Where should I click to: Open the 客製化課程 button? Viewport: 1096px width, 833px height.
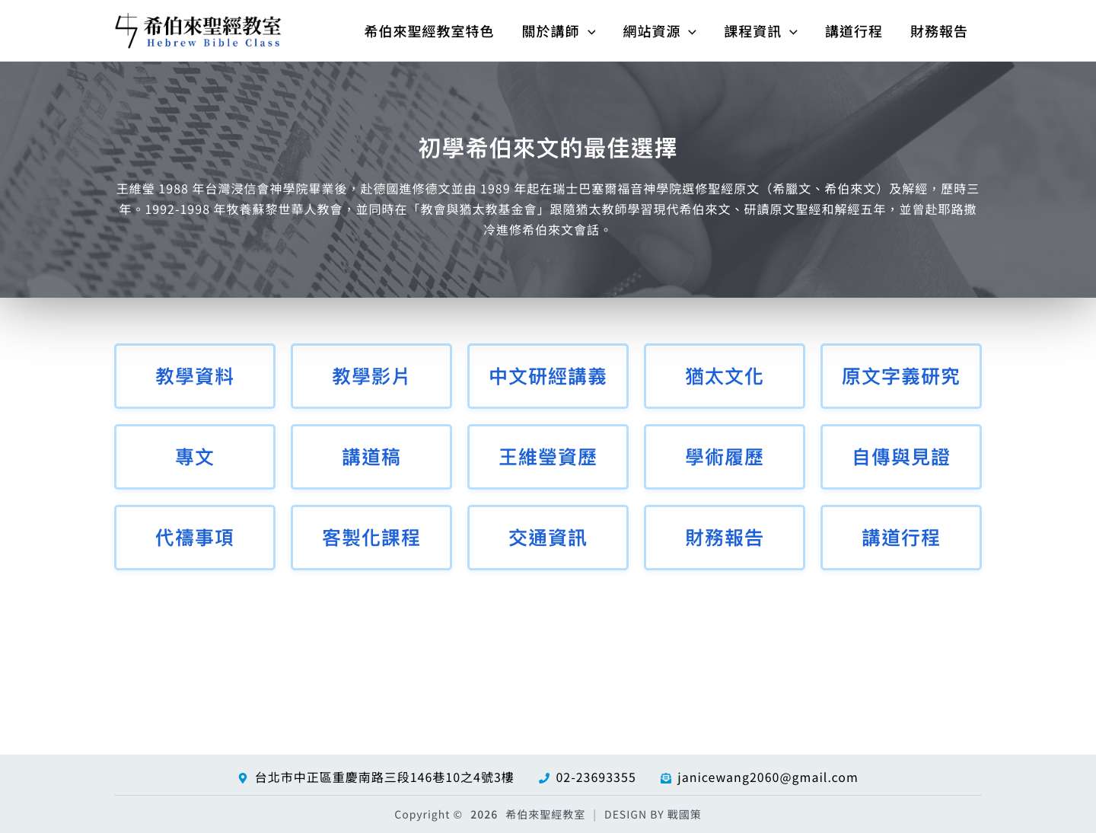point(371,538)
